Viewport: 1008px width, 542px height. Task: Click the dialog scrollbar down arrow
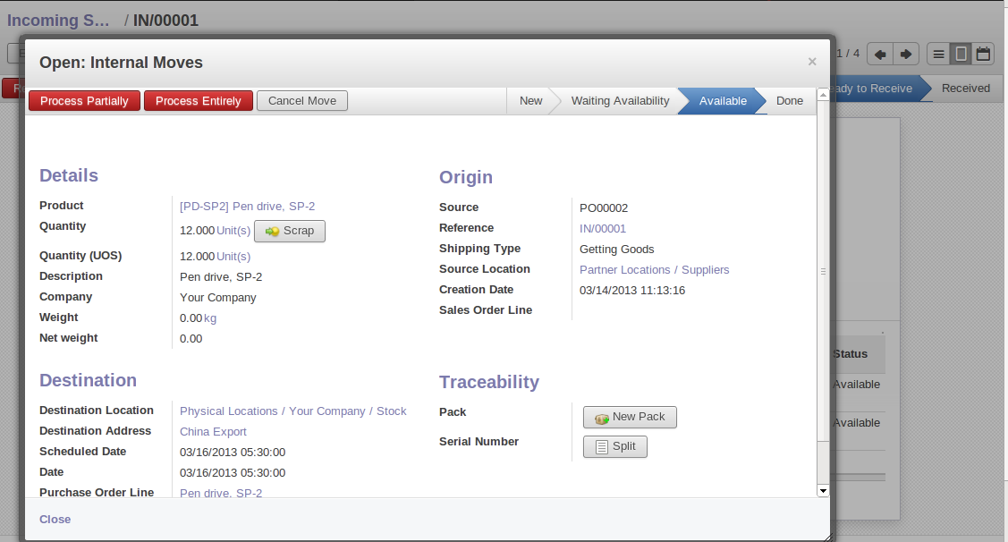click(823, 491)
